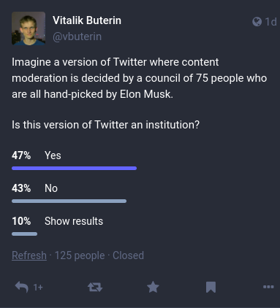Open the Vitalik Buterin display name
Image resolution: width=280 pixels, height=308 pixels.
click(x=87, y=20)
